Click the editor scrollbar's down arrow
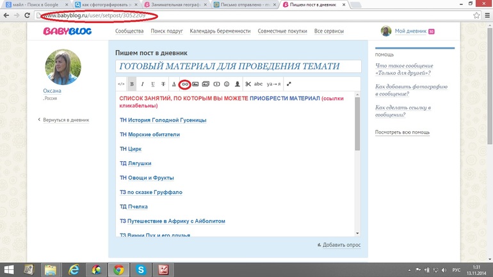 click(x=357, y=233)
